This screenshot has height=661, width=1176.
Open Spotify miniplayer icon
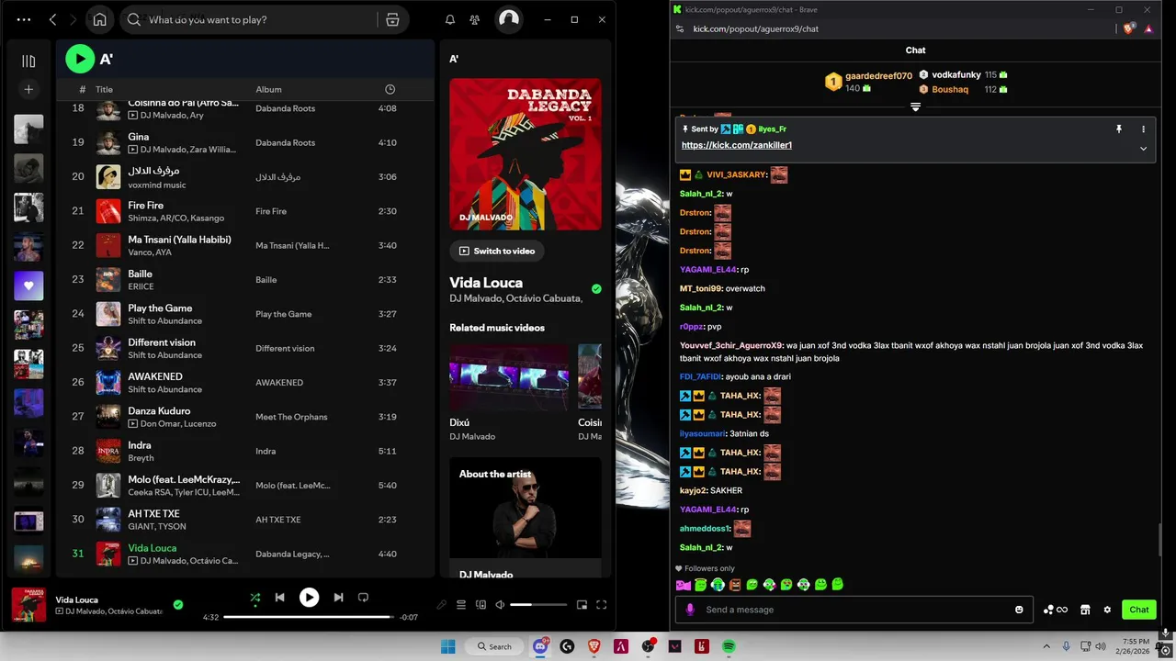[582, 604]
